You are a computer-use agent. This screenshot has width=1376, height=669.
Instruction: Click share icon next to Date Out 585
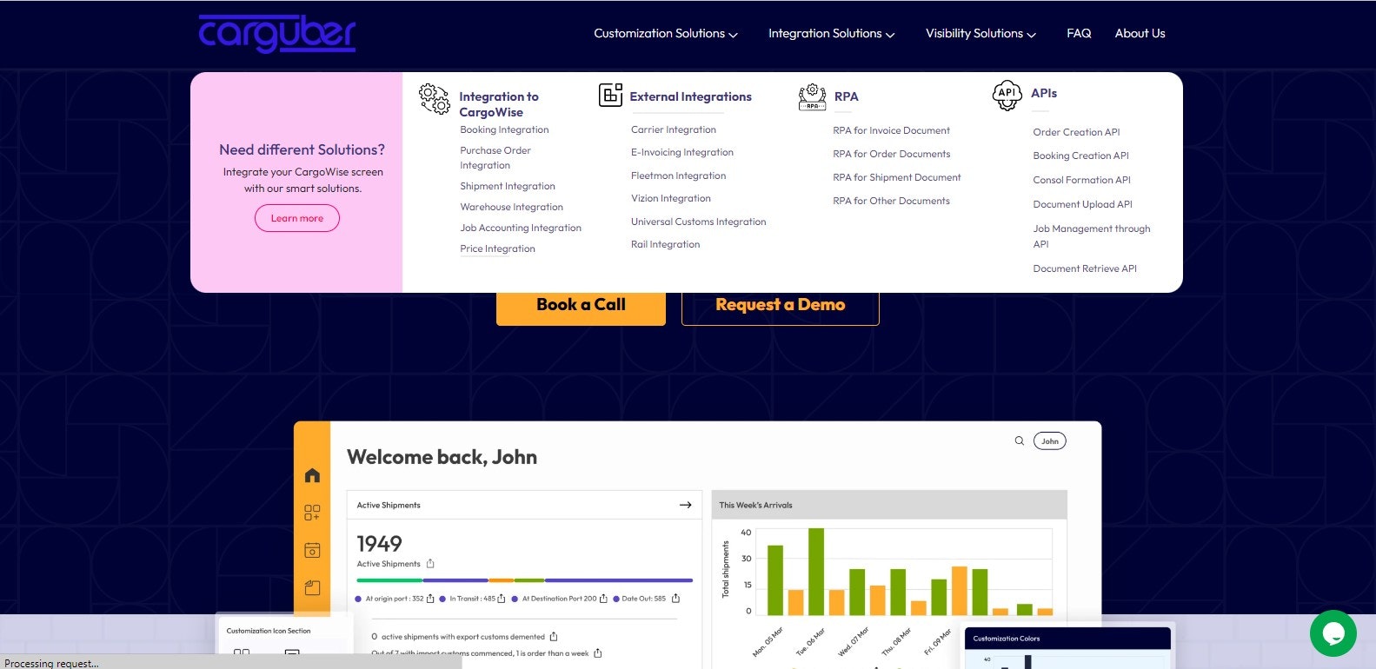[675, 598]
